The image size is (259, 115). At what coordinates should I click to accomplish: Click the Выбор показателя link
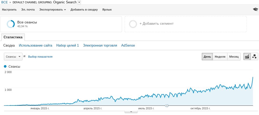(x=40, y=57)
